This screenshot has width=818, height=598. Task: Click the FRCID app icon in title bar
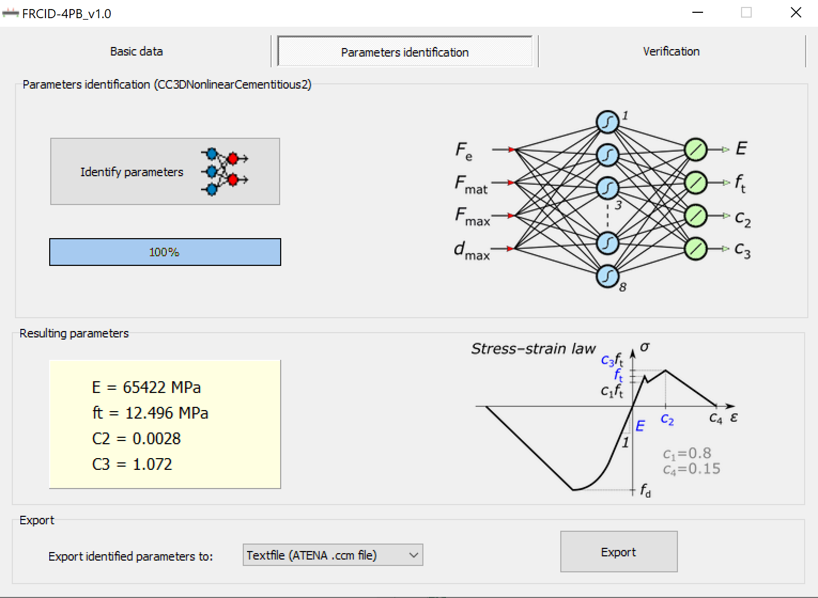point(10,14)
